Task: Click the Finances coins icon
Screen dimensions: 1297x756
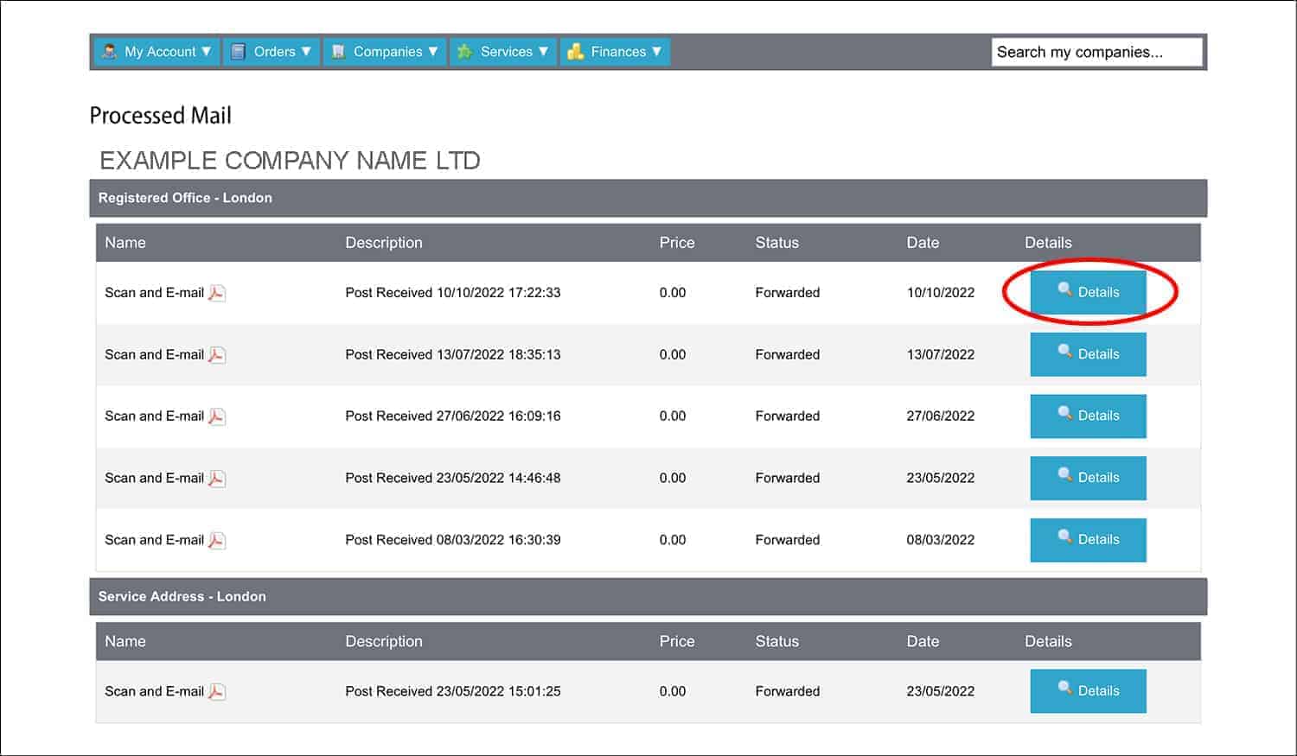Action: [x=575, y=52]
